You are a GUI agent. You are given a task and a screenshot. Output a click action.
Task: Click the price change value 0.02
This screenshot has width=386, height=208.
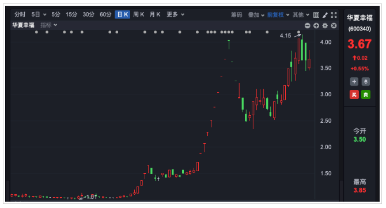pyautogui.click(x=362, y=58)
